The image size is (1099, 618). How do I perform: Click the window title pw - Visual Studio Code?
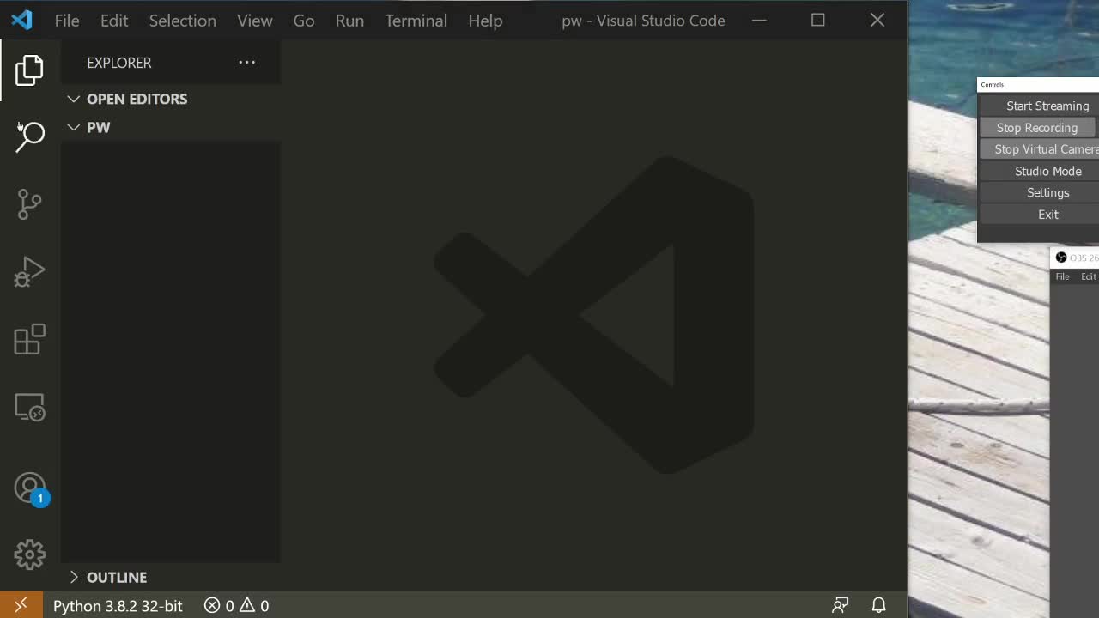[643, 21]
